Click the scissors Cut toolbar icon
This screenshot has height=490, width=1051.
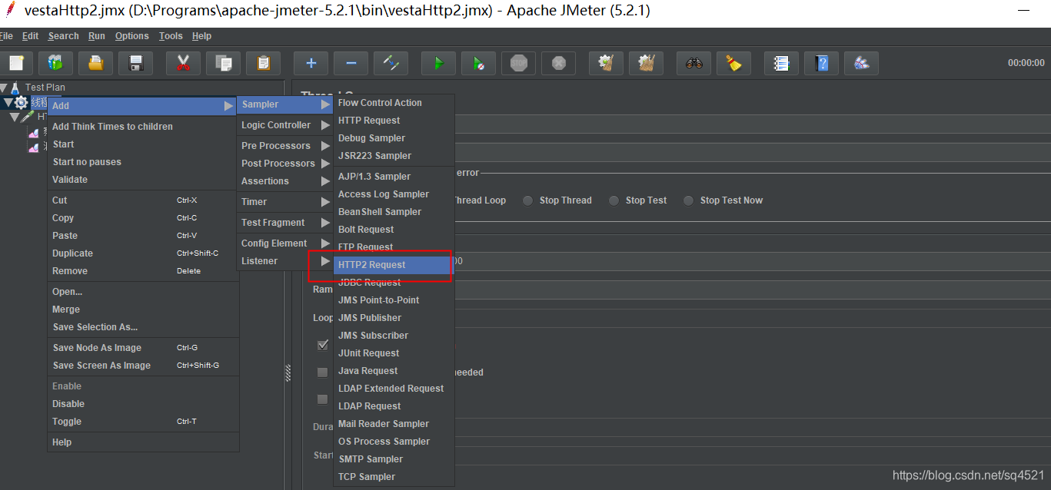(x=183, y=63)
